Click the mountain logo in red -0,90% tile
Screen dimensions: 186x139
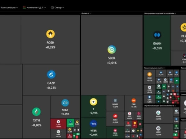click(58, 122)
